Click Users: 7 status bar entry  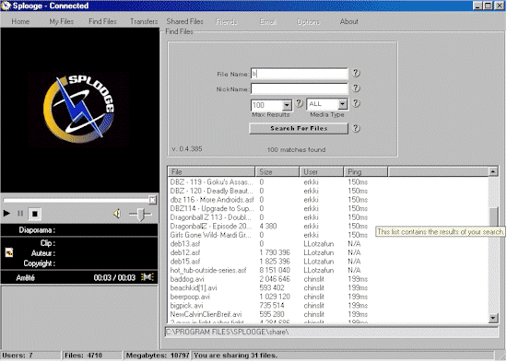(x=31, y=356)
